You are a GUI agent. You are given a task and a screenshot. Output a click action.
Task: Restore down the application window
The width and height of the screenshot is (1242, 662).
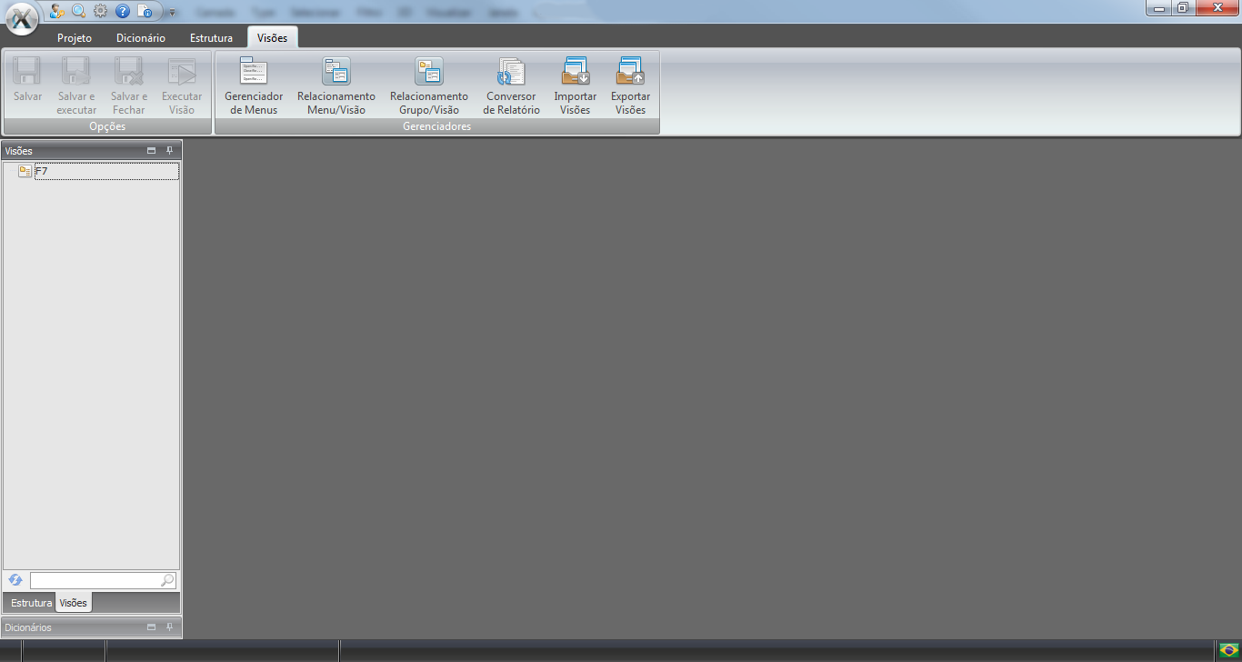pos(1183,8)
